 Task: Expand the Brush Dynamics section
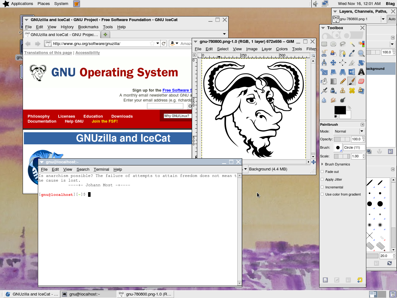[322, 164]
